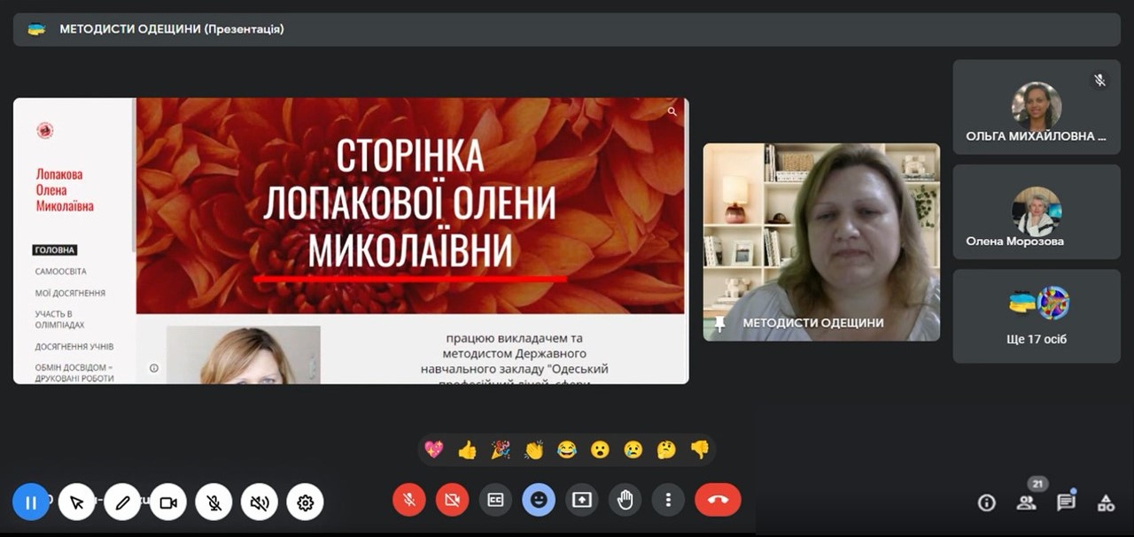Screen dimensions: 1134x537
Task: Pause the screen recording
Action: coord(31,502)
